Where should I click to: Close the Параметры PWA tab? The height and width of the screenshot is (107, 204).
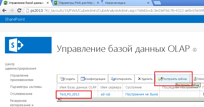98,3
